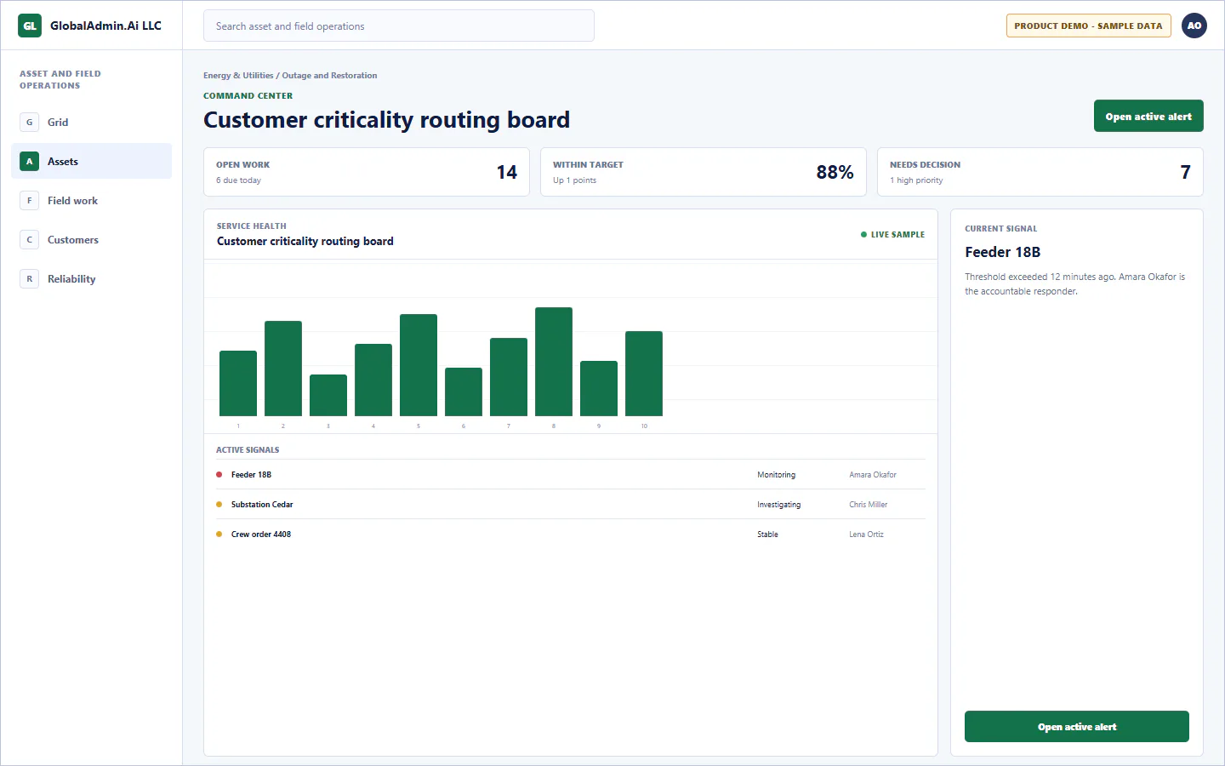Select chart bar number 3
This screenshot has height=766, width=1225.
pos(328,396)
